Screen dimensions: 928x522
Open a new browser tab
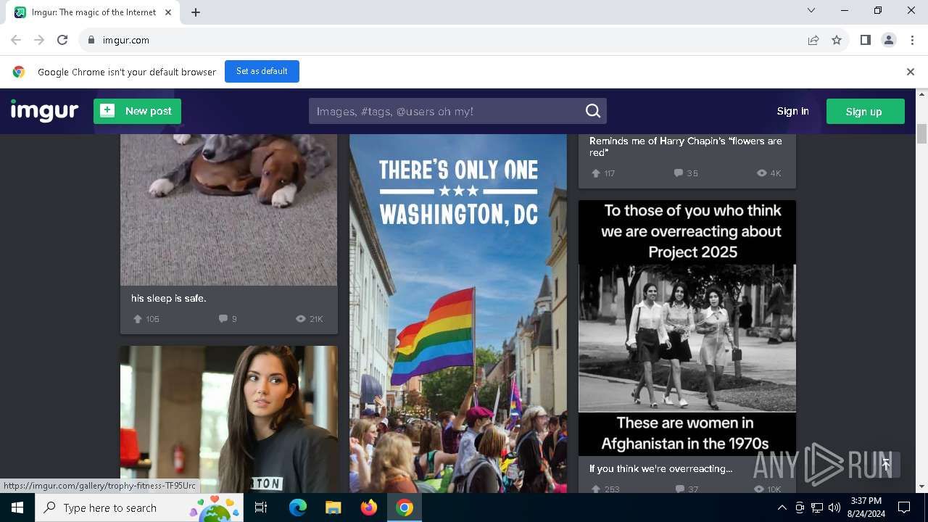[x=196, y=12]
